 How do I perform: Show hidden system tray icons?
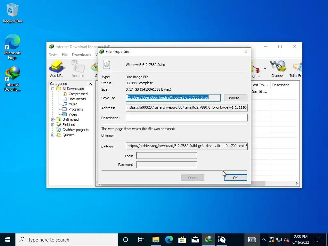point(264,240)
